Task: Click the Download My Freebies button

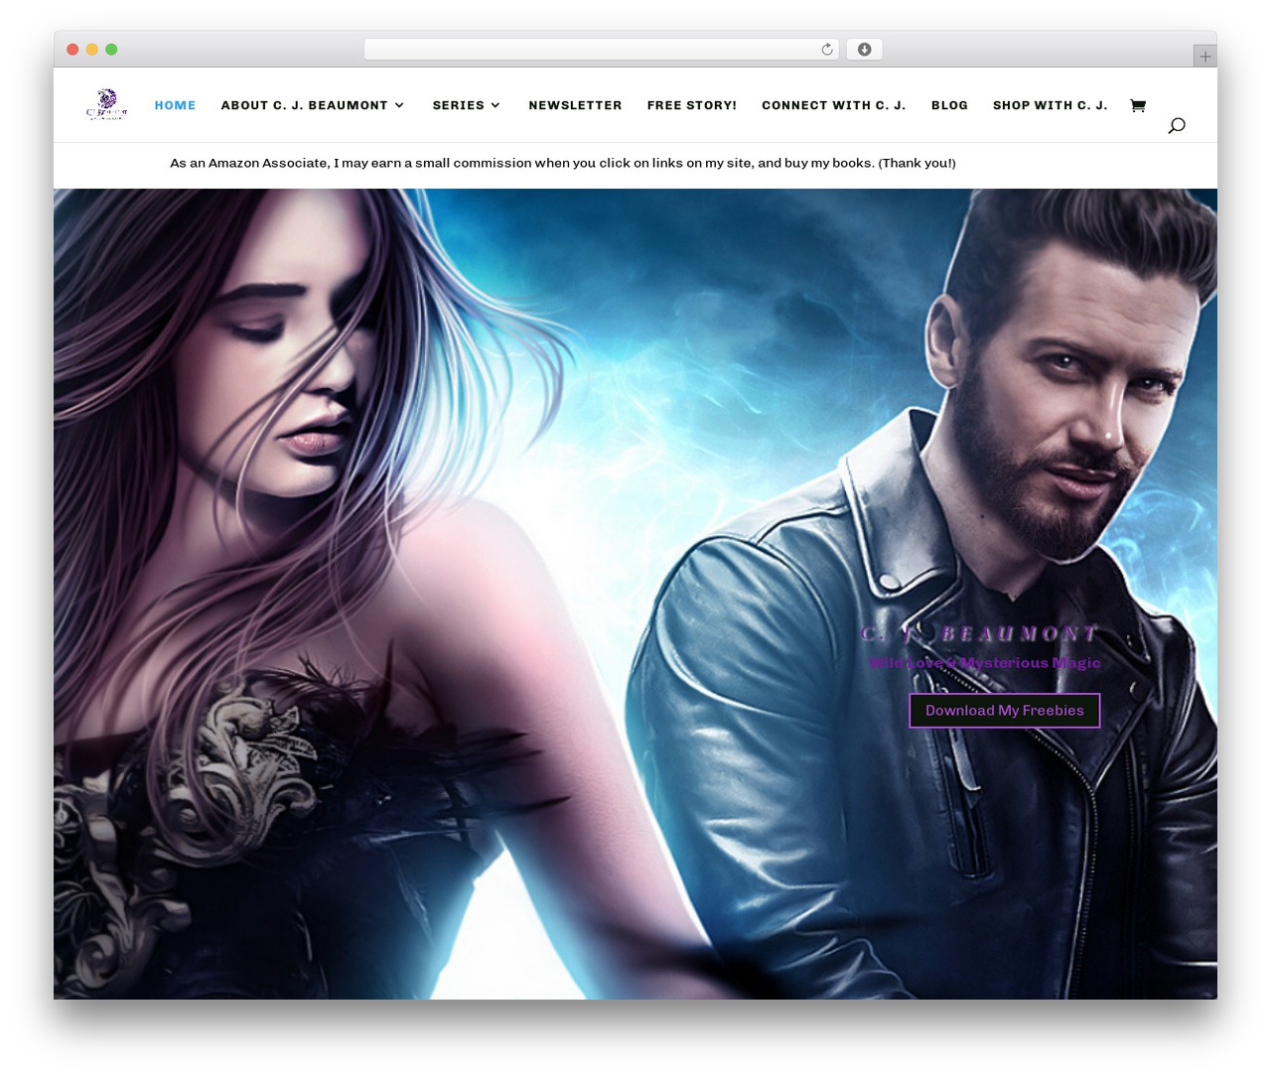Action: (1005, 711)
